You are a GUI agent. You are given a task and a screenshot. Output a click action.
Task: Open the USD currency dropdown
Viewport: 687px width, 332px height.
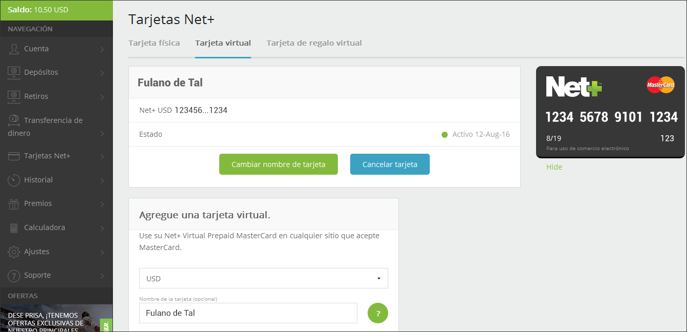click(263, 278)
